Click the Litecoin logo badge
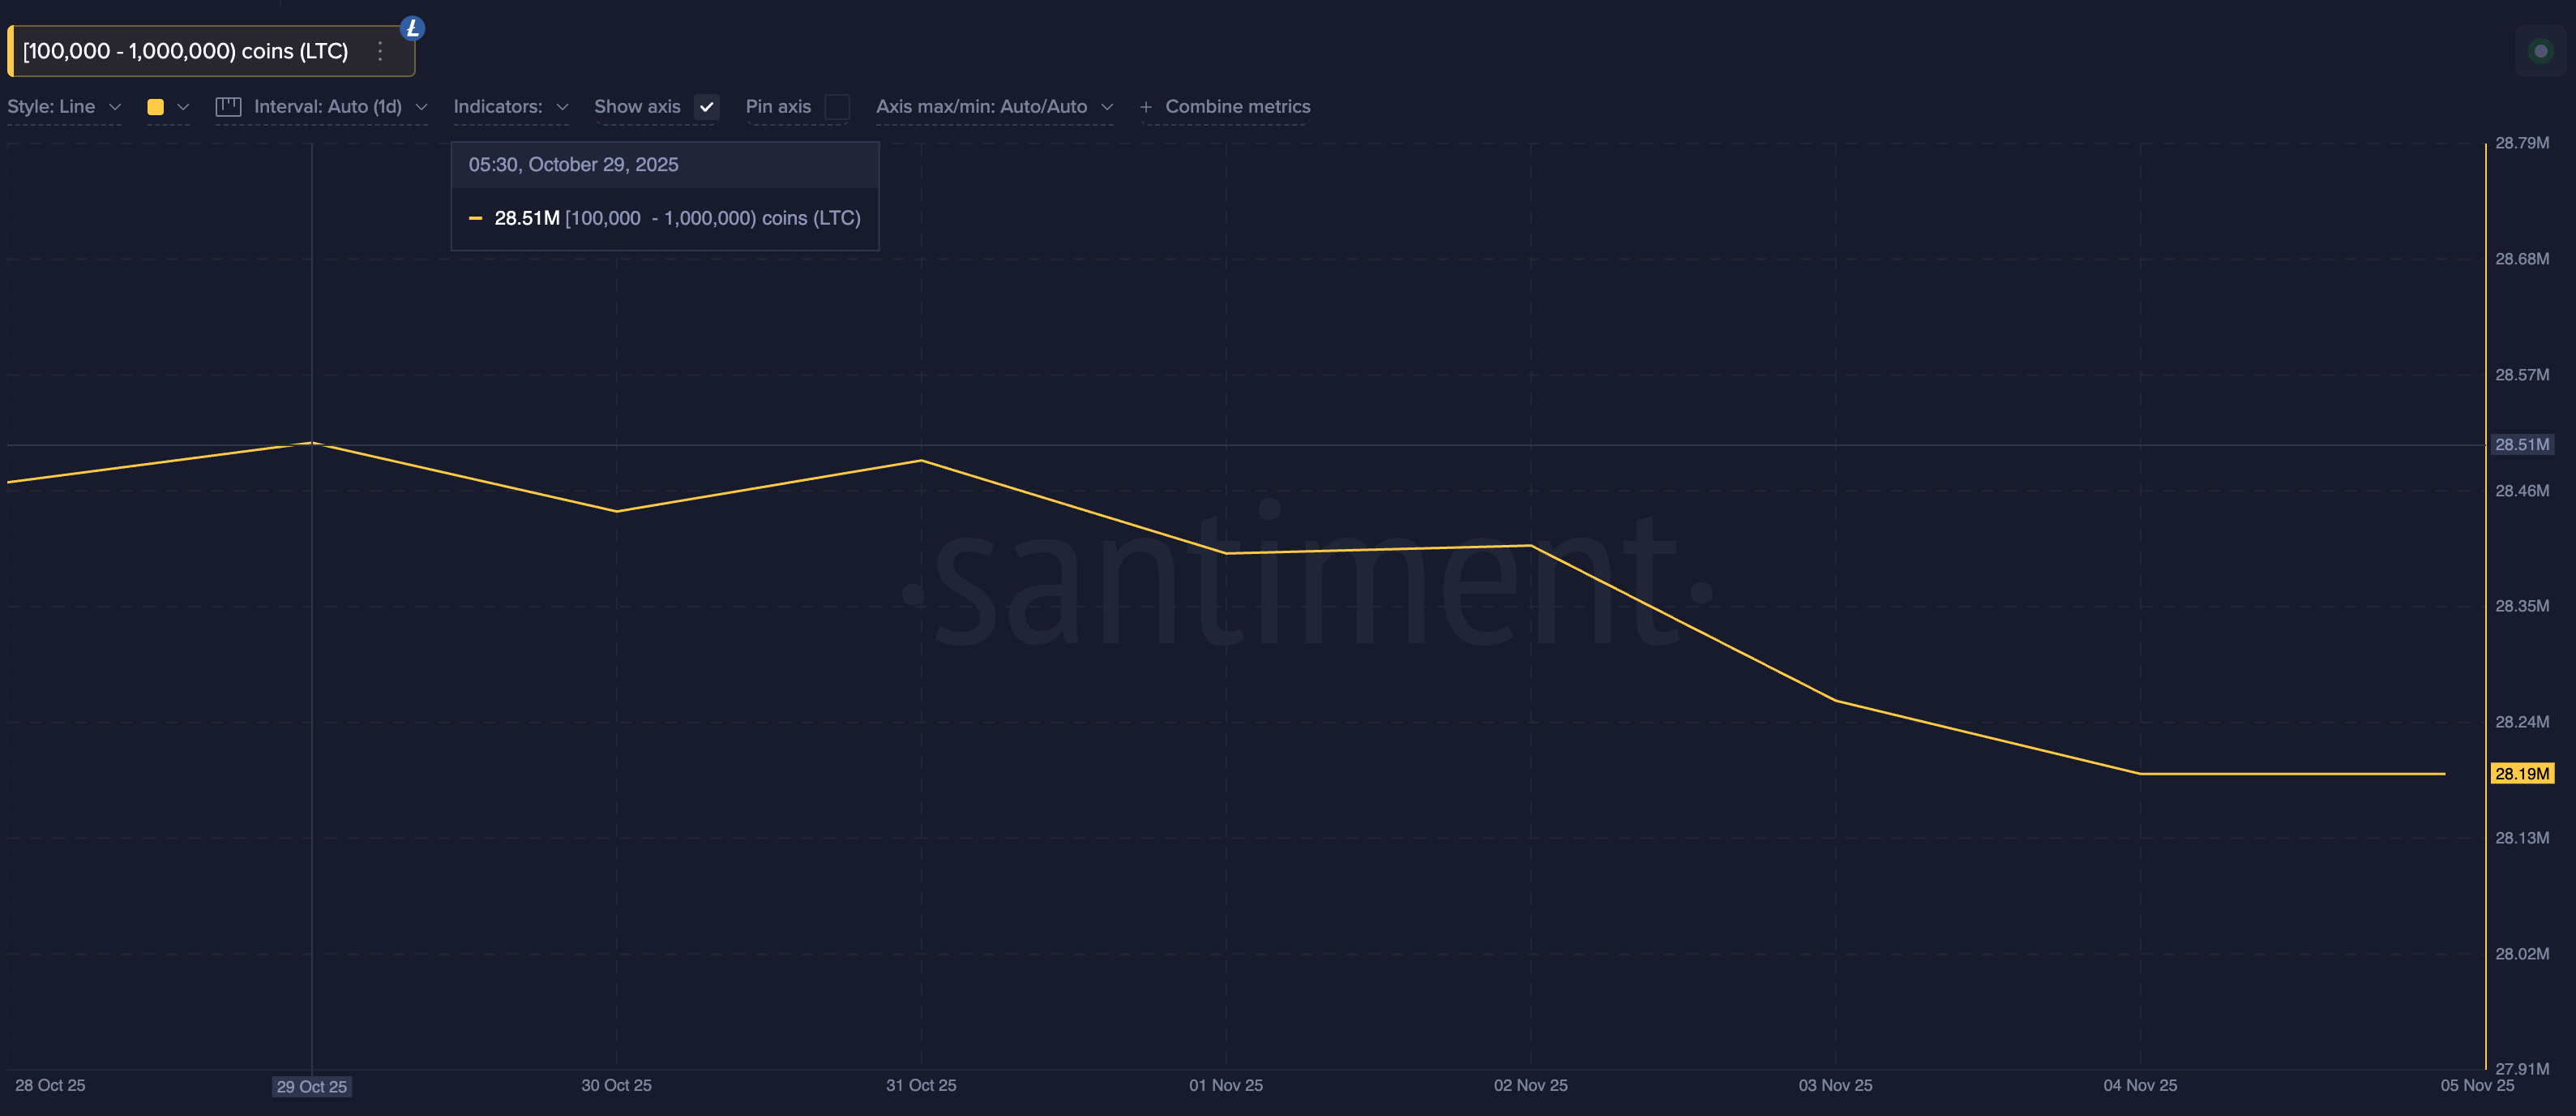 coord(412,28)
